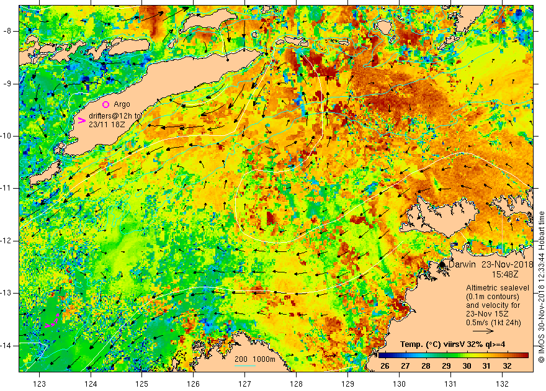Click the 31 label on the color bar

tap(487, 366)
